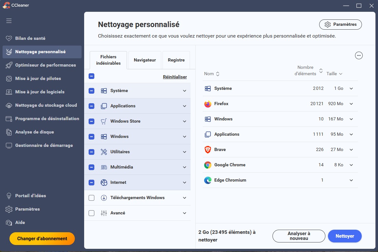Click the Firefox icon in results list
The height and width of the screenshot is (252, 378).
[x=208, y=104]
